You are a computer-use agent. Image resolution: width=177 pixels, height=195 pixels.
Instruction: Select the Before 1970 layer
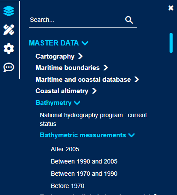pos(67,186)
